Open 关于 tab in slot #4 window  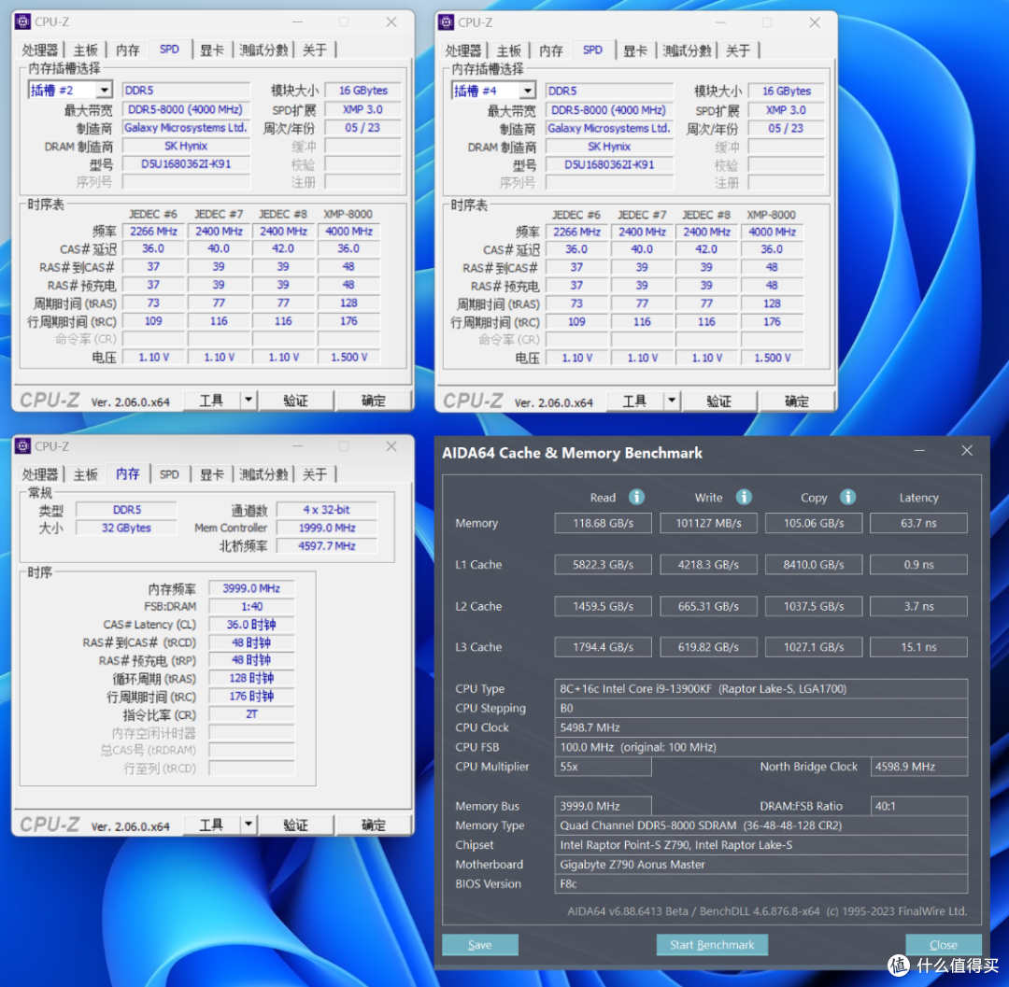point(738,50)
